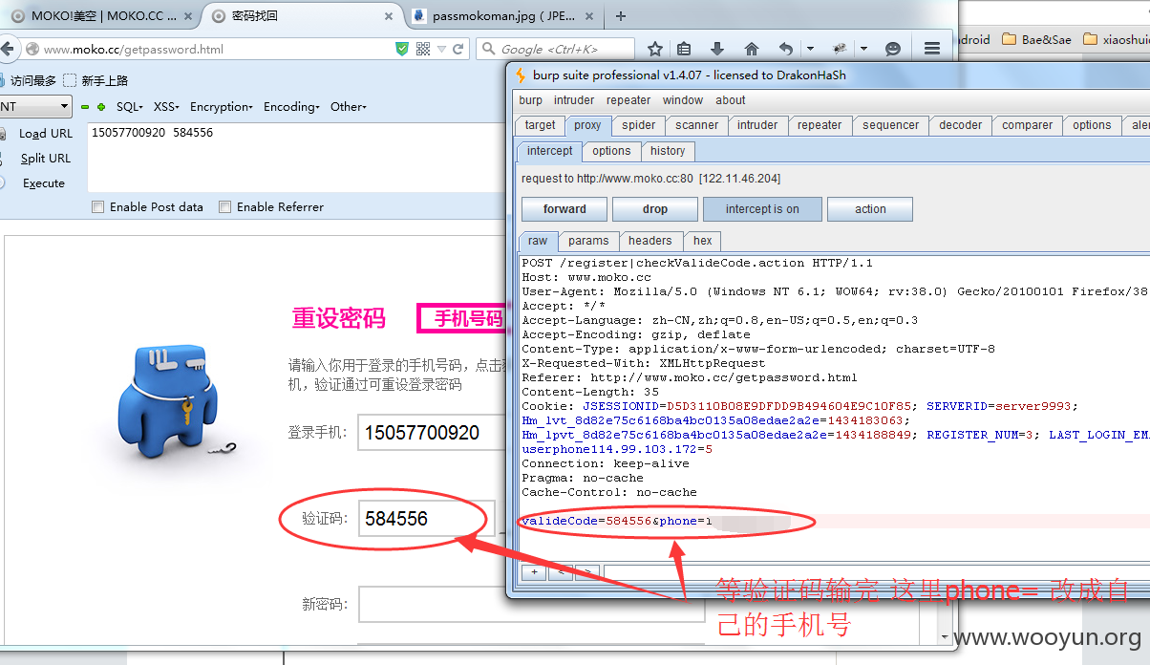
Task: Switch to the target tab
Action: pos(540,125)
